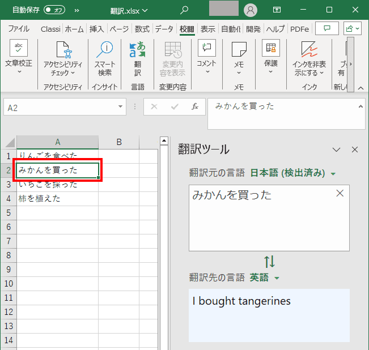
Task: Open the アクセシビリティ チェック dropdown arrow
Action: click(x=73, y=73)
